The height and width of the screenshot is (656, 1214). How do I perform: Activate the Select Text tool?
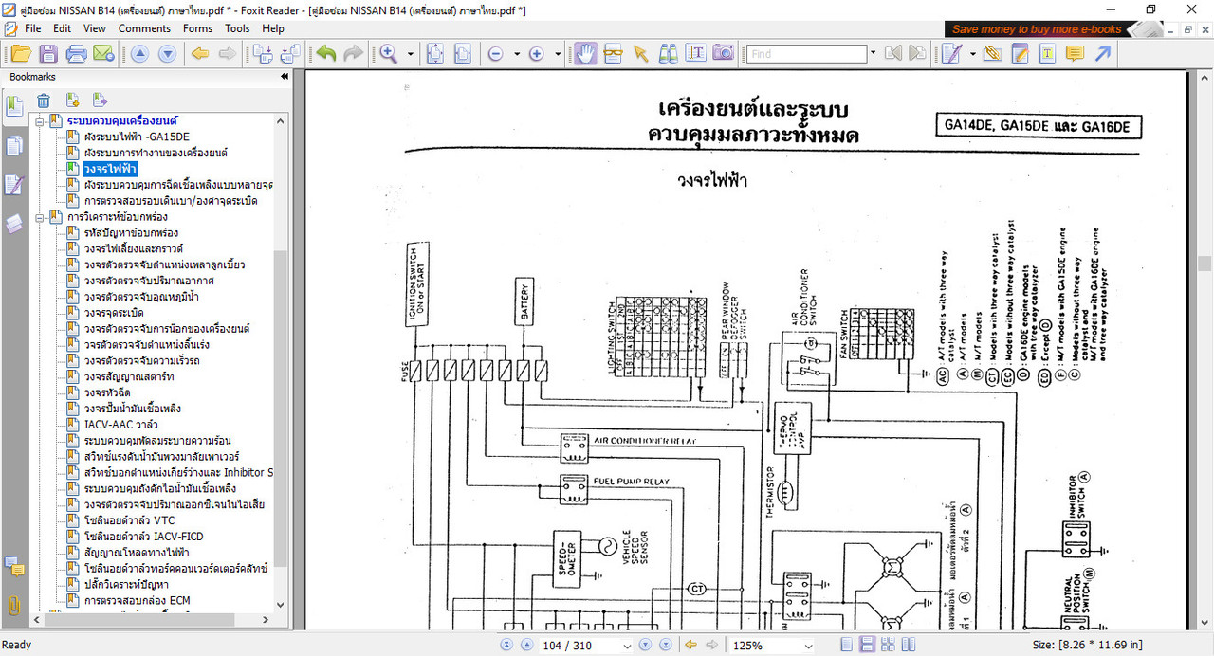tap(695, 54)
